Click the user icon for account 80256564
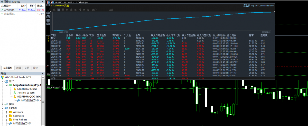Screen dimensions: 308x126 pyautogui.click(x=14, y=97)
